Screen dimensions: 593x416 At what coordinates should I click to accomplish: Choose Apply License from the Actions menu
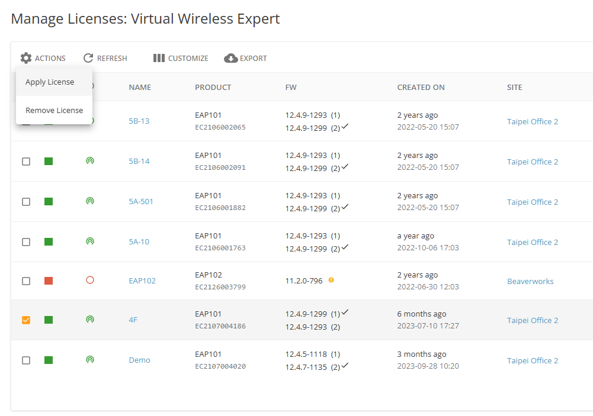(x=50, y=82)
